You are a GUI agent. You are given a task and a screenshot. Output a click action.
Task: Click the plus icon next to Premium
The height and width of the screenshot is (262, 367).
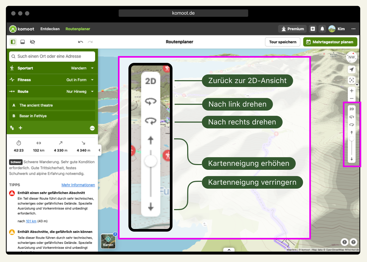[x=313, y=29]
